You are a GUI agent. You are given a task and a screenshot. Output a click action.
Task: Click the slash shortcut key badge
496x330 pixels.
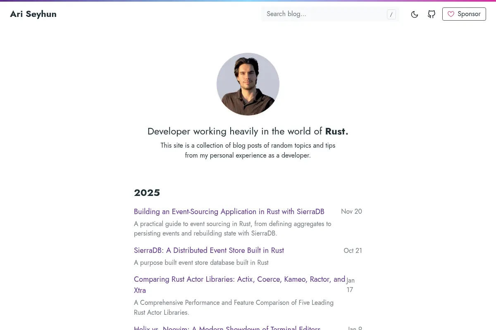pos(391,14)
